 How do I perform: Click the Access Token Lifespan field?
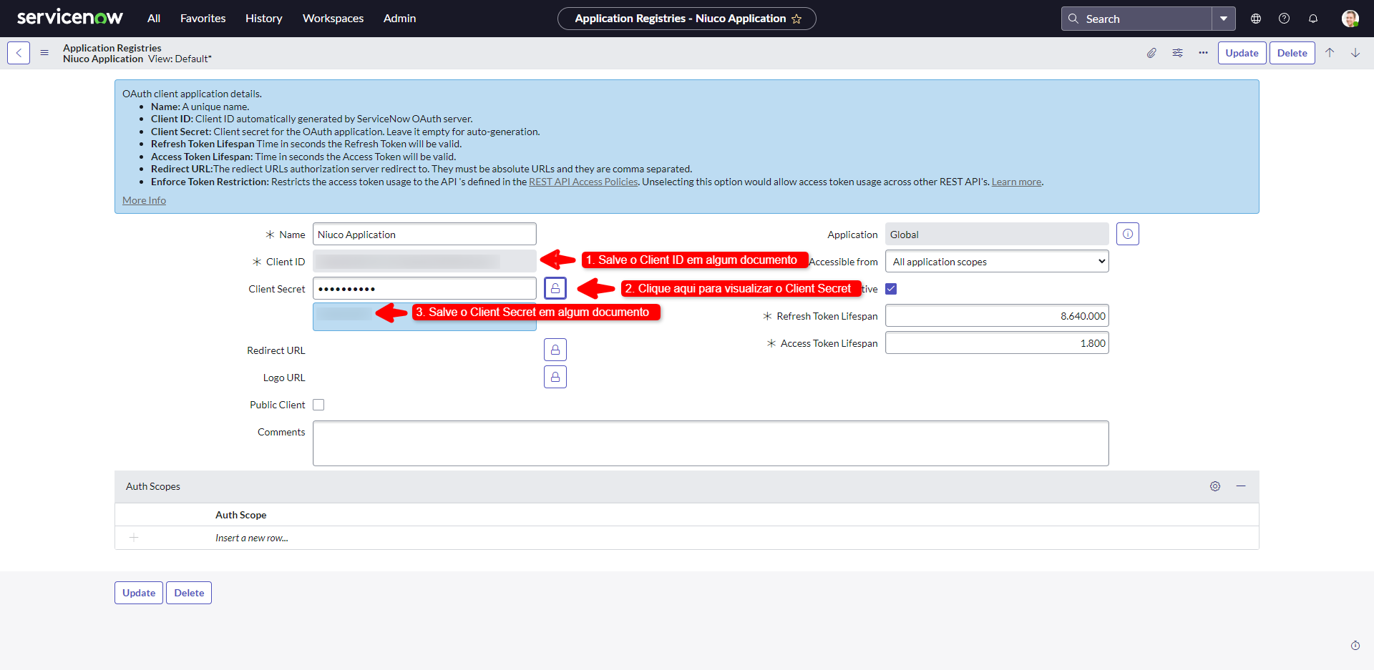click(997, 343)
